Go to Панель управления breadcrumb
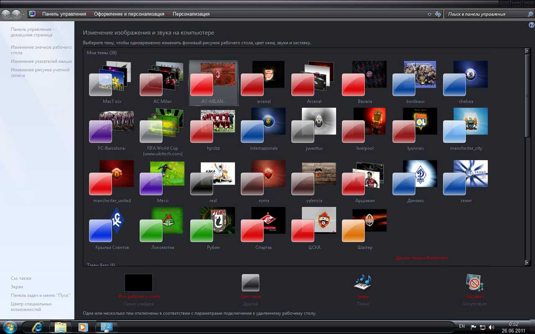Viewport: 535px width, 334px height. (x=64, y=14)
